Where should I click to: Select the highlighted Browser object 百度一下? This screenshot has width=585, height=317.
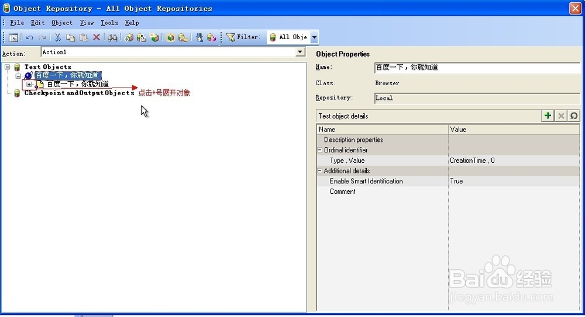pos(67,76)
